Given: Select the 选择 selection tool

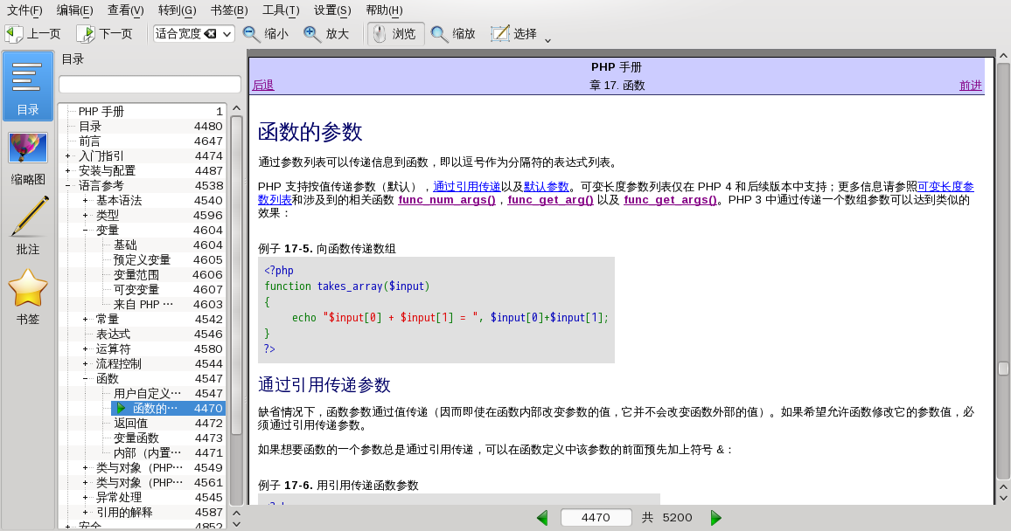Looking at the screenshot, I should coord(513,33).
